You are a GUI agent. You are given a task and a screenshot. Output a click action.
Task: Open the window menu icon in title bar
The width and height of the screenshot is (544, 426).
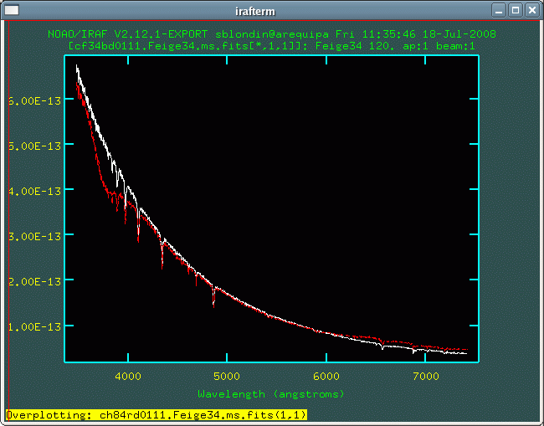pyautogui.click(x=10, y=10)
